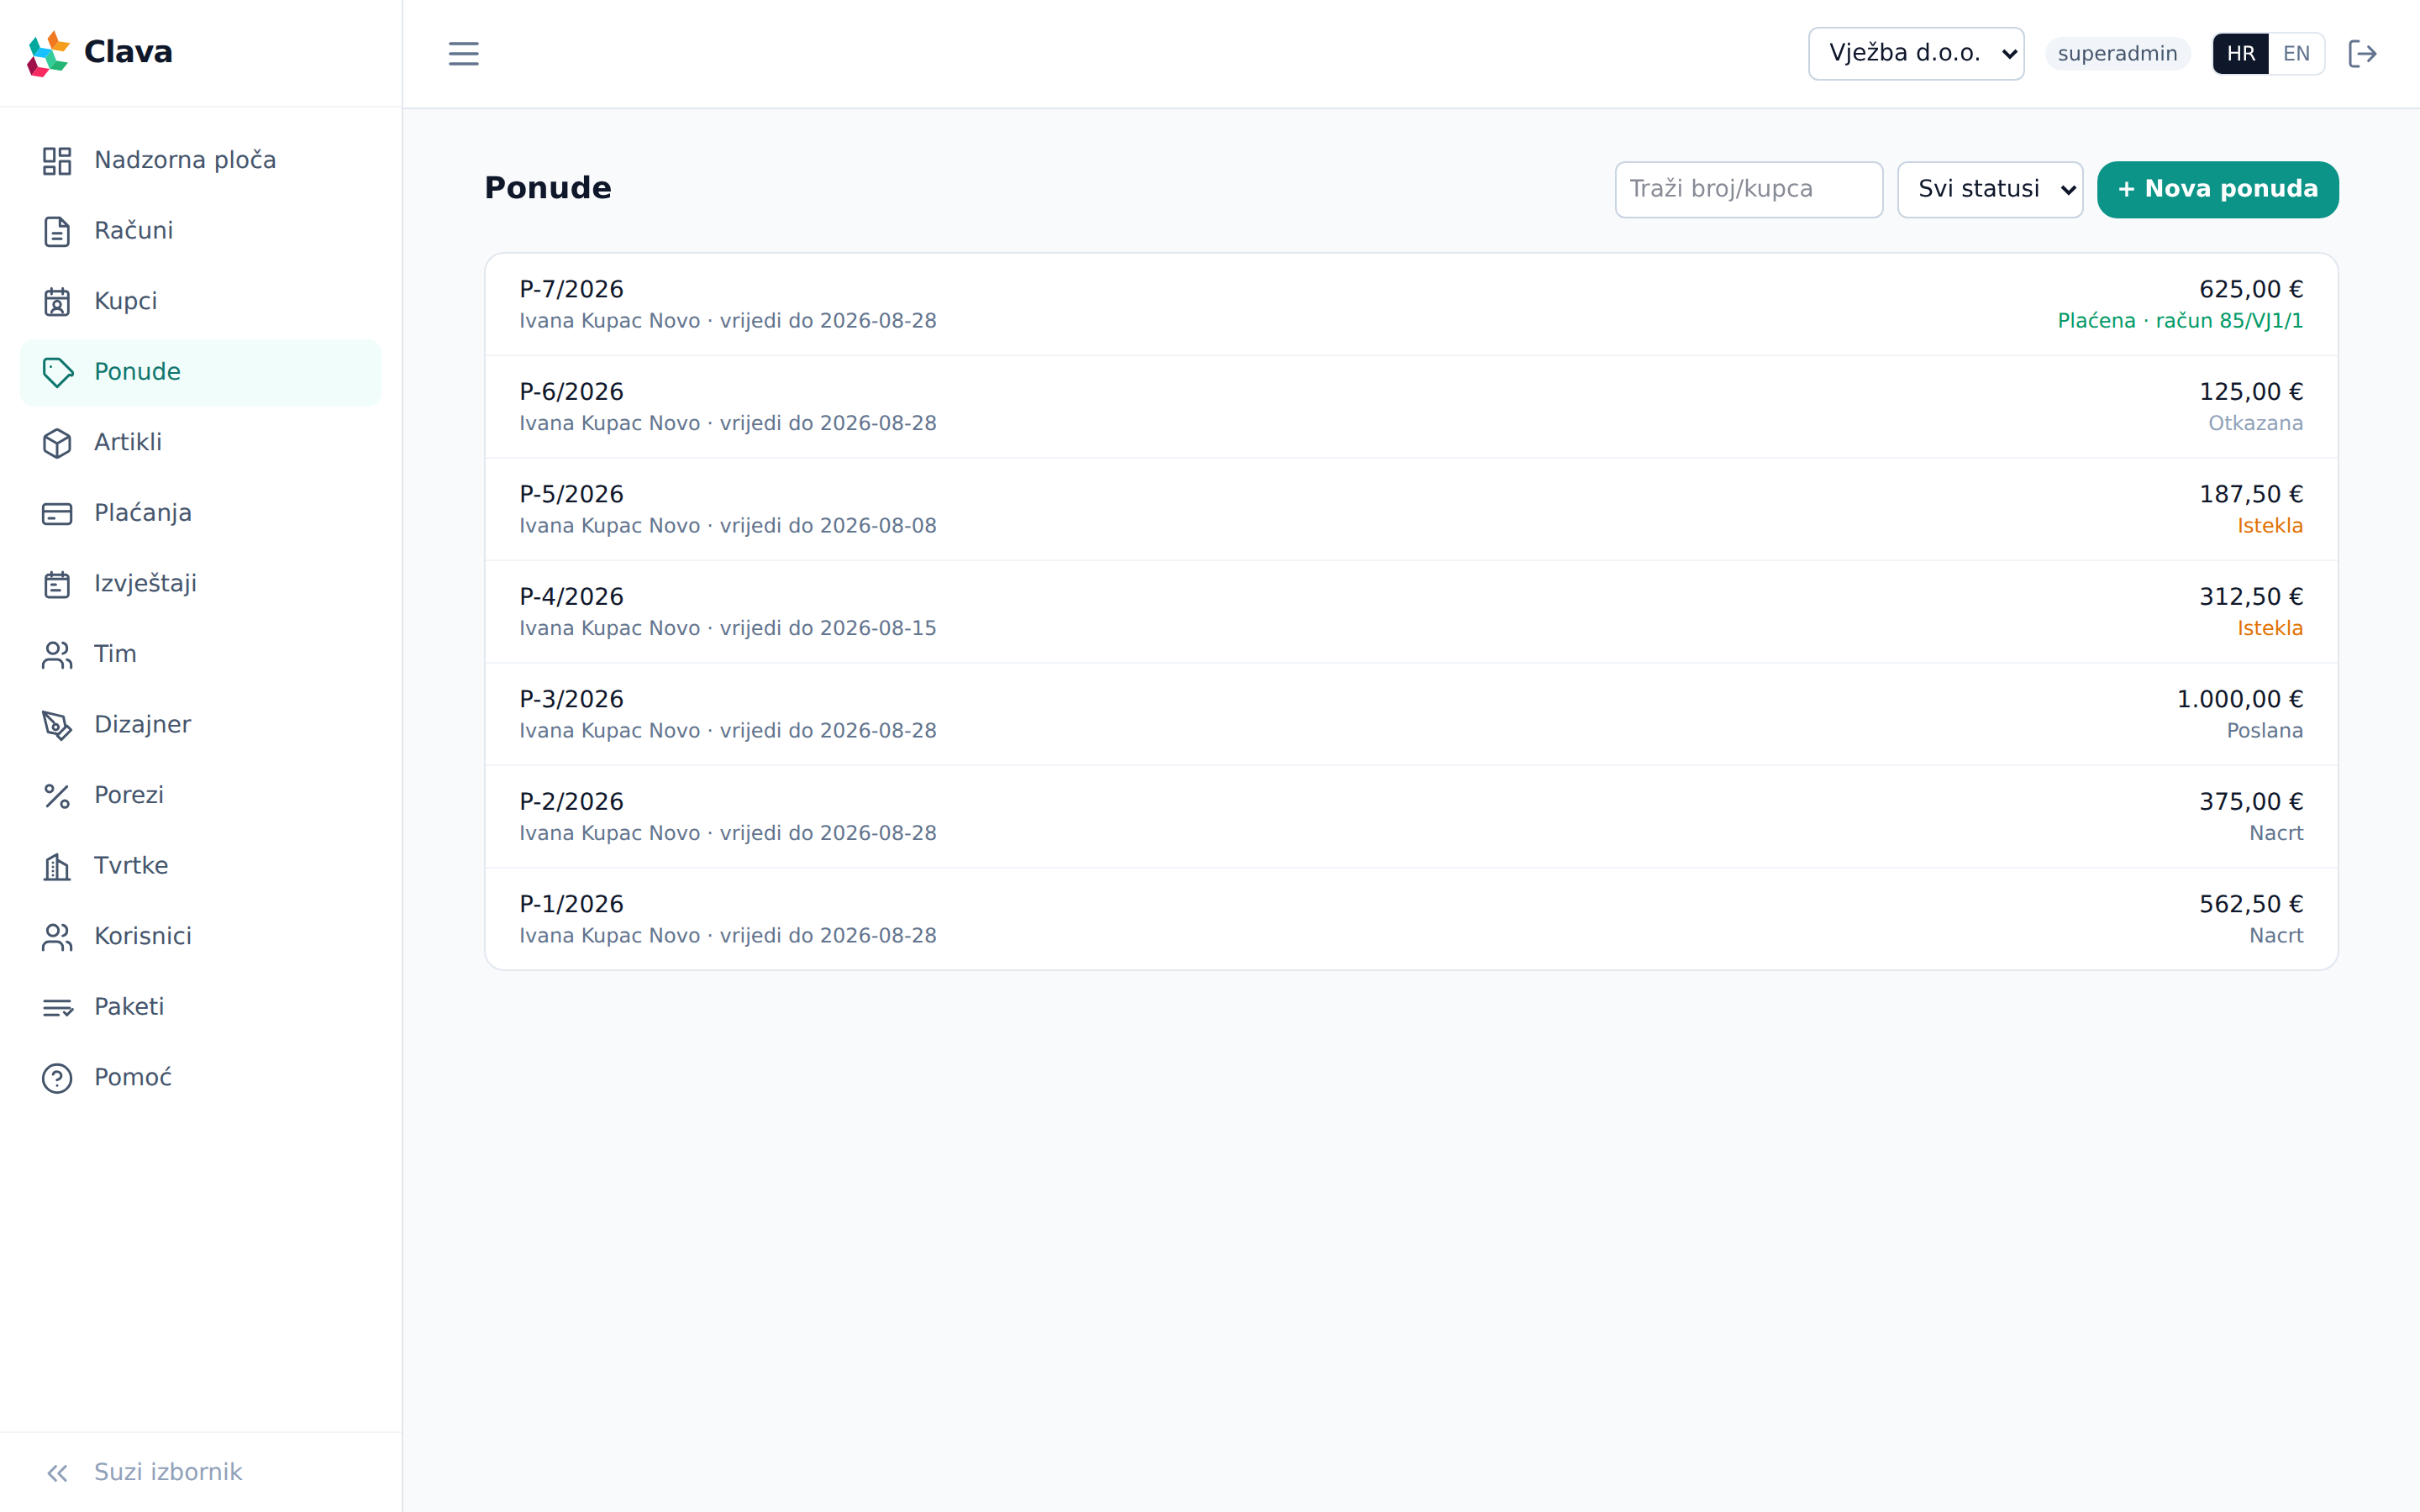Focus the Traži broj/kupca search field
This screenshot has width=2420, height=1512.
click(x=1748, y=189)
